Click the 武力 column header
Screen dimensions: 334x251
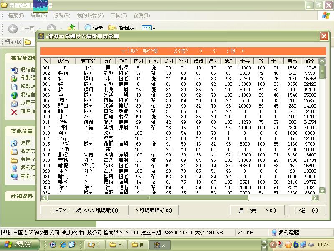(168, 61)
